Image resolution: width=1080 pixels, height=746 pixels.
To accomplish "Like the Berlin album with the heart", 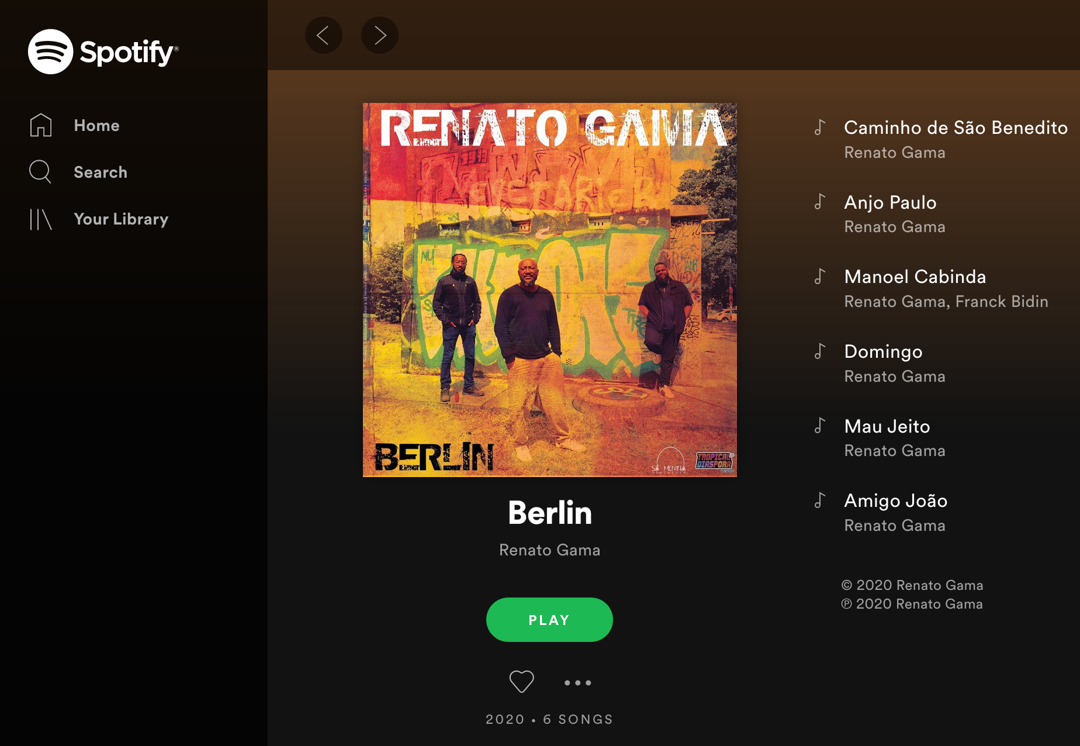I will (x=521, y=682).
